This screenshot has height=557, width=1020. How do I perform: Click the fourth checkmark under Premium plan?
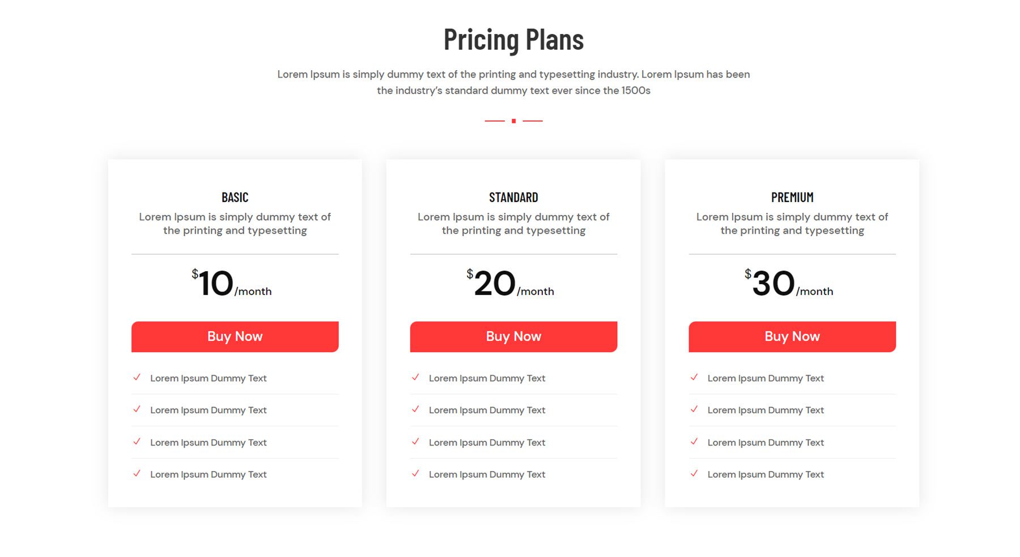point(695,474)
